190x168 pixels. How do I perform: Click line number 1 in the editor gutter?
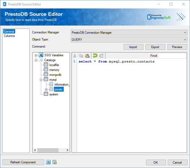(74, 61)
